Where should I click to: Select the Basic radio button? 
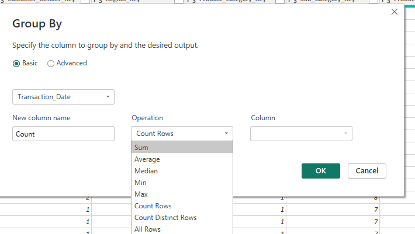tap(16, 64)
